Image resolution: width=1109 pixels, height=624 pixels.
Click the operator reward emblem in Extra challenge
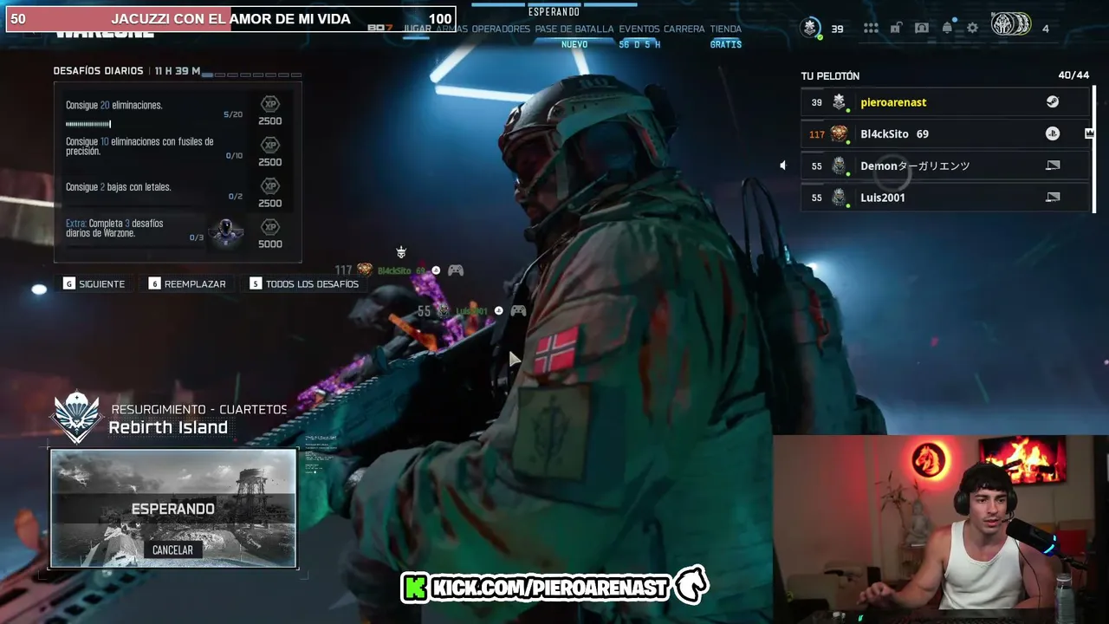tap(226, 231)
